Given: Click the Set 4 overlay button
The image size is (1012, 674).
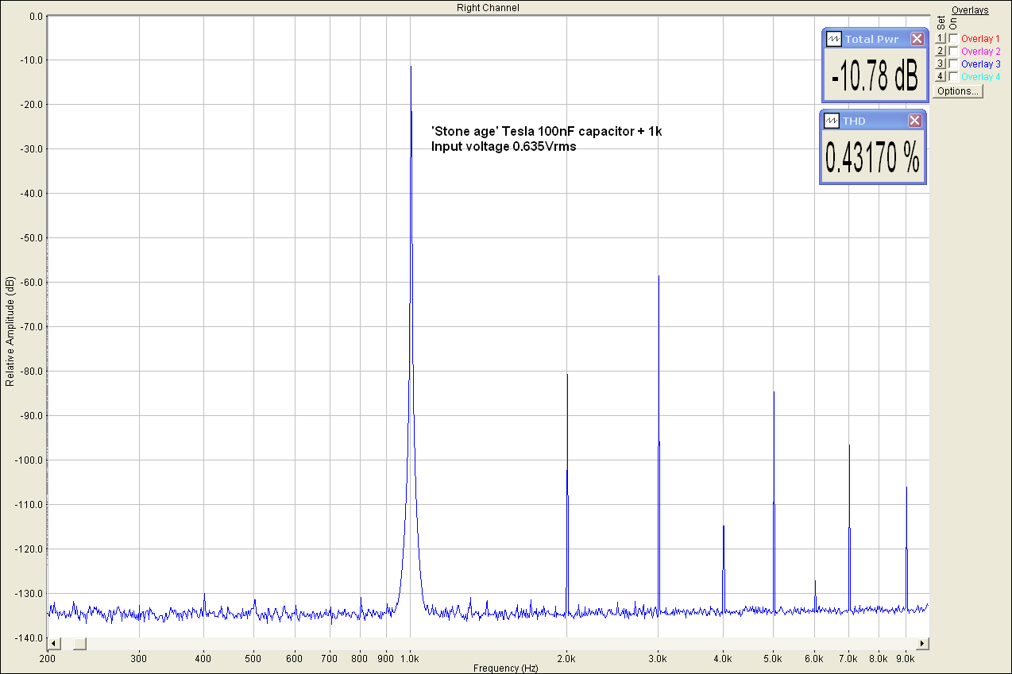Looking at the screenshot, I should coord(941,76).
